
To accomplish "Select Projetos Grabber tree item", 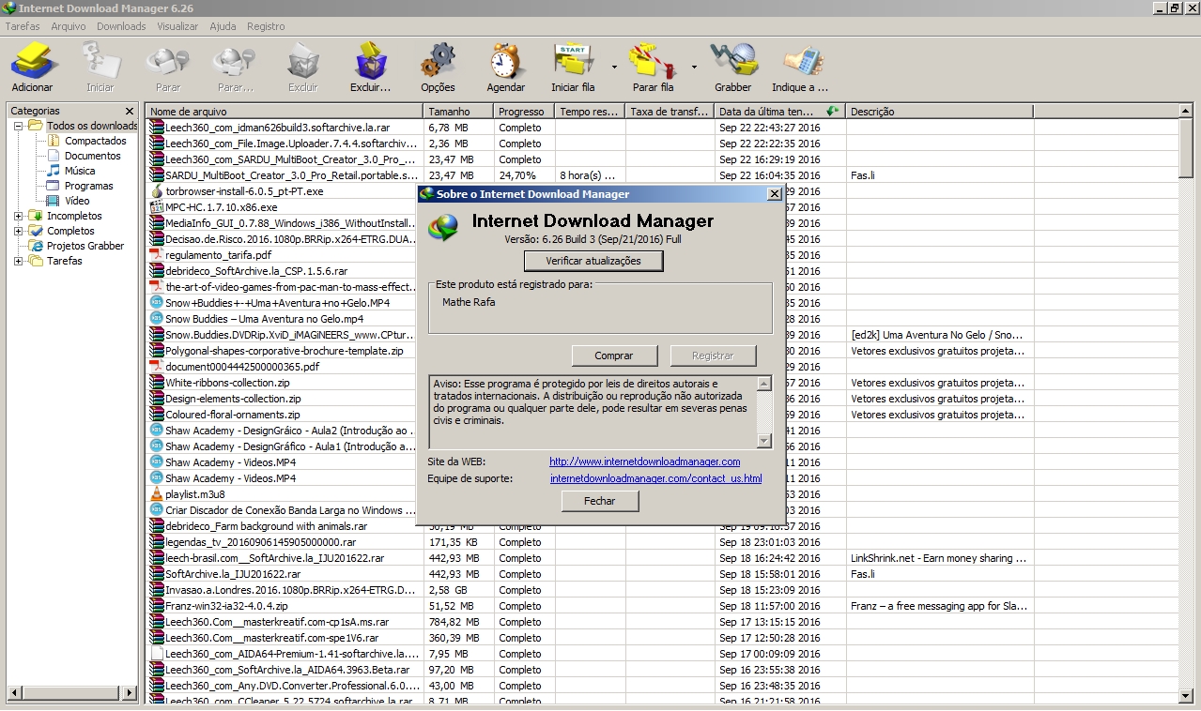I will pyautogui.click(x=85, y=246).
